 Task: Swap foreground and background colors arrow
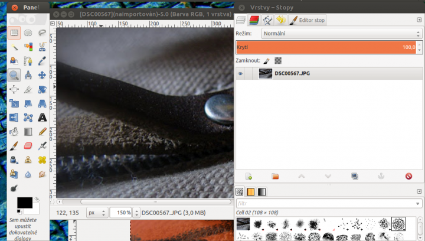pyautogui.click(x=37, y=199)
